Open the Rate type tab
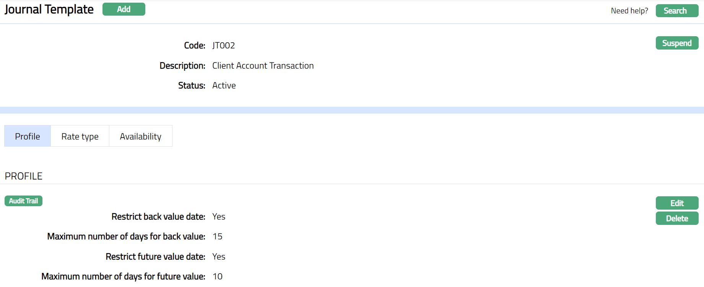 (x=80, y=136)
